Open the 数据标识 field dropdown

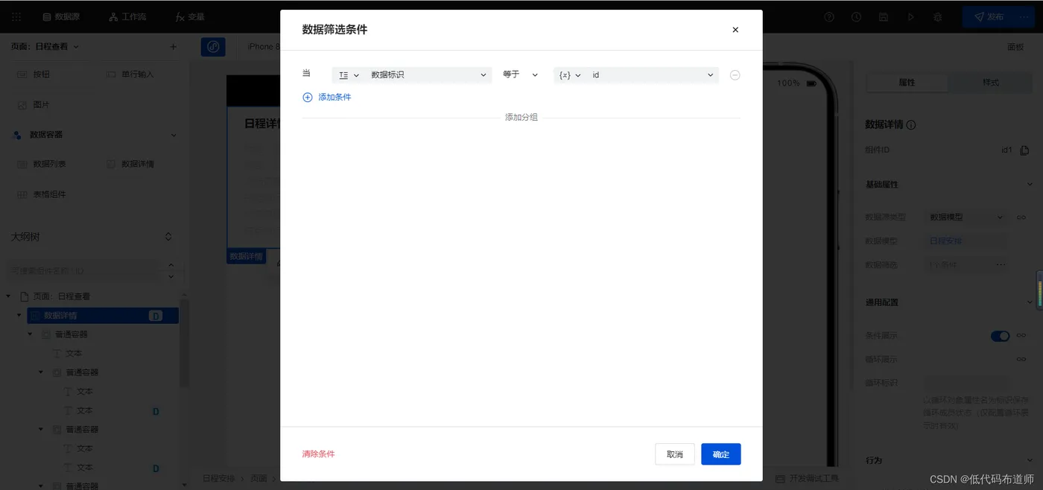(428, 75)
